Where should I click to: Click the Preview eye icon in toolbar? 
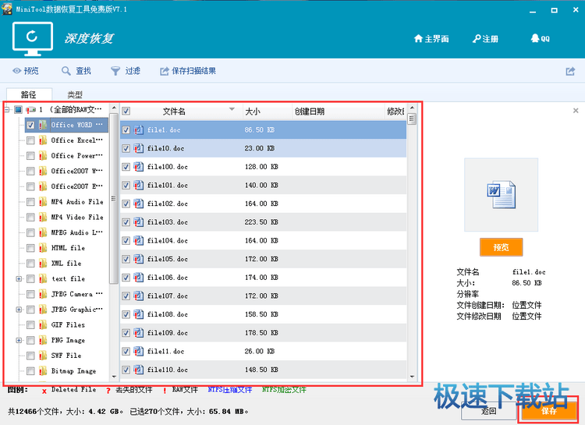click(16, 70)
